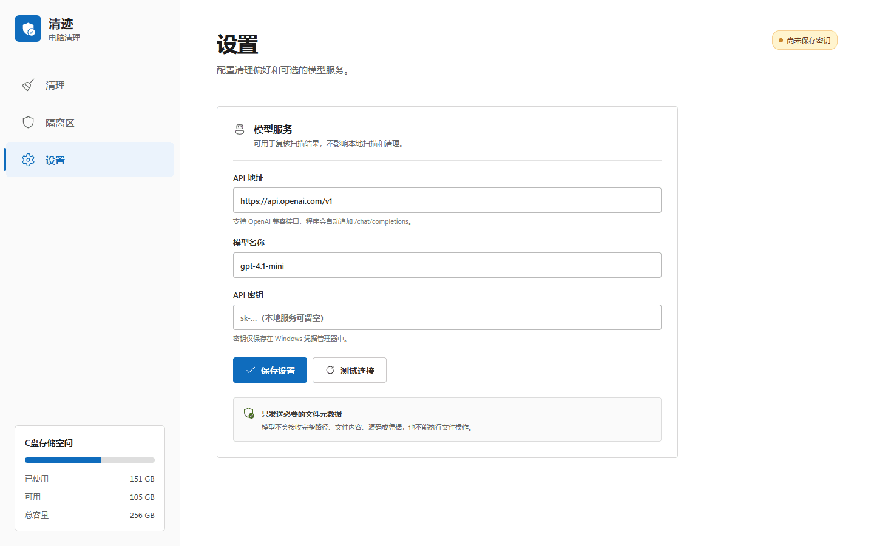
Task: Click the 256 GB total capacity value
Action: click(x=142, y=515)
